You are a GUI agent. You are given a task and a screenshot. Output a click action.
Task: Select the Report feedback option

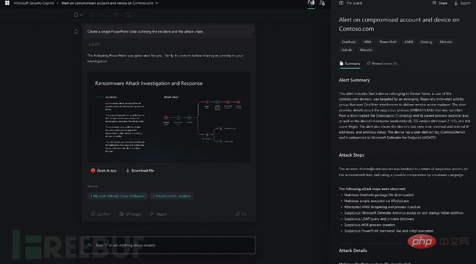(159, 214)
